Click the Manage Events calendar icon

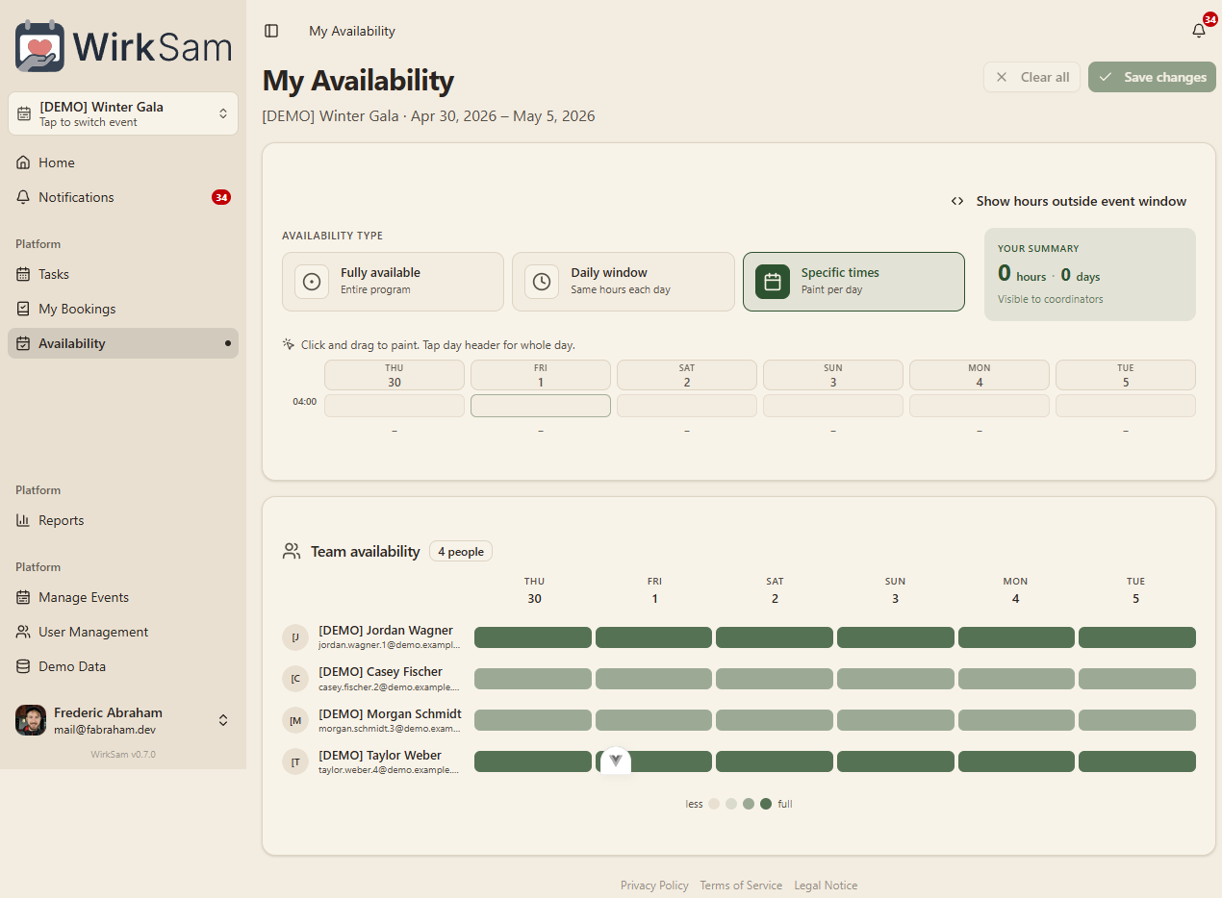[23, 597]
